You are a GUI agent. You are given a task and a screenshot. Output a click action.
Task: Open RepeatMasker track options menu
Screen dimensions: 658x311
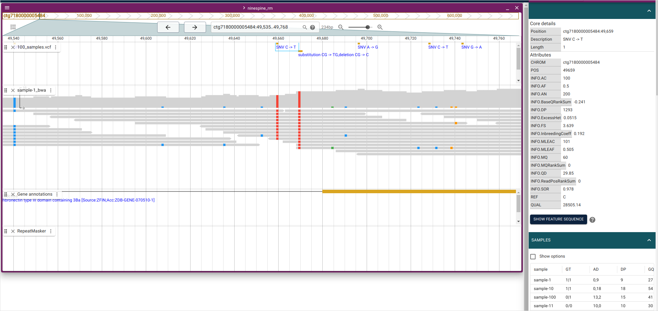(51, 231)
